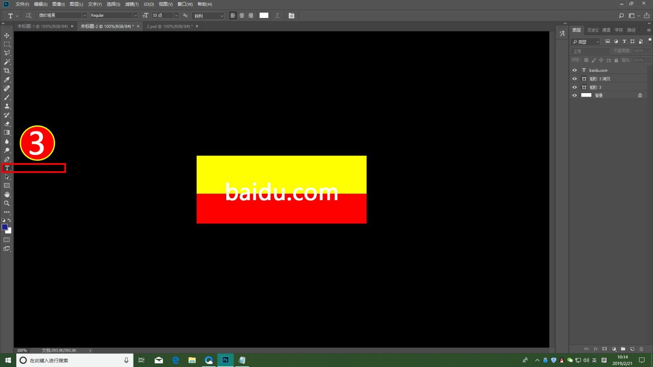The image size is (653, 367).
Task: Choose the Horizontal Type tool
Action: 7,168
